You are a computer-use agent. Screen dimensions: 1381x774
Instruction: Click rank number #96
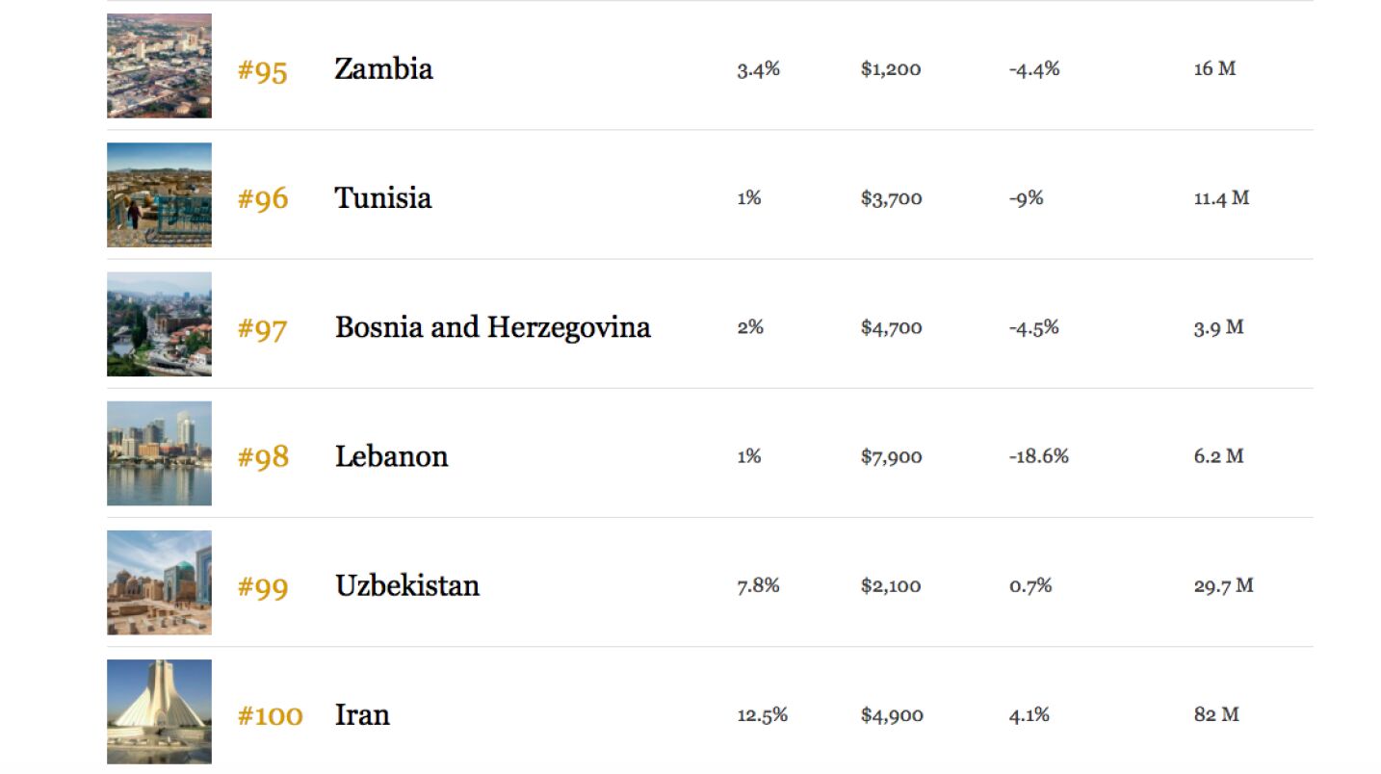tap(263, 199)
